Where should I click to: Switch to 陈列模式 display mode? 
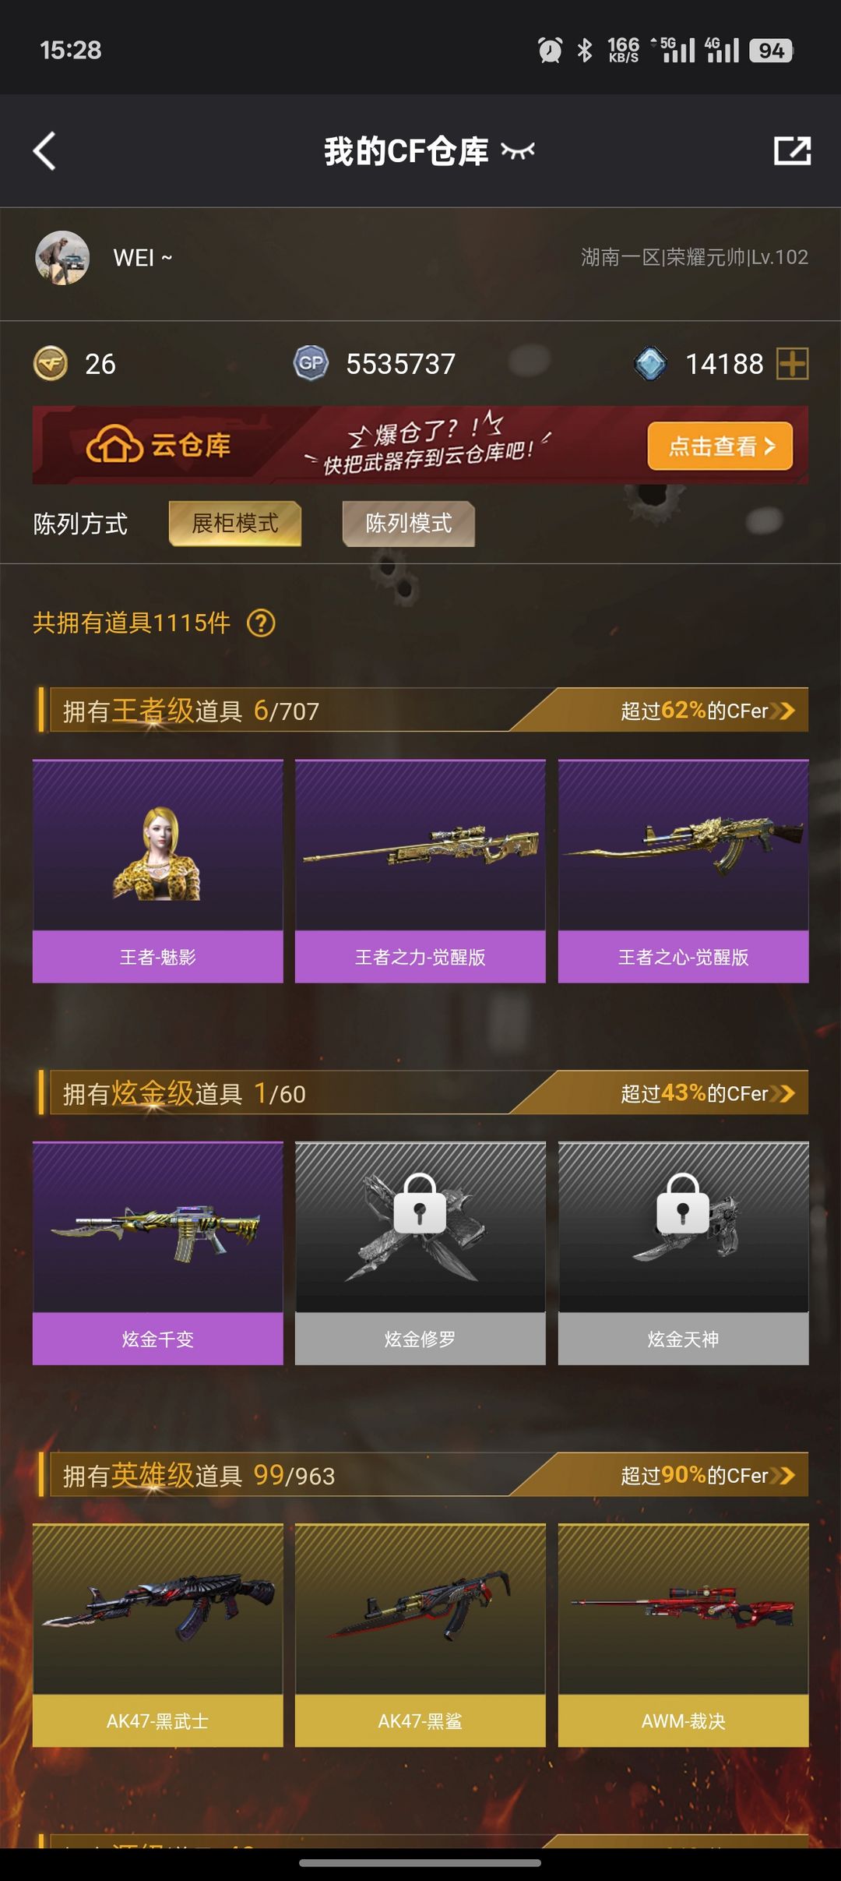point(409,524)
